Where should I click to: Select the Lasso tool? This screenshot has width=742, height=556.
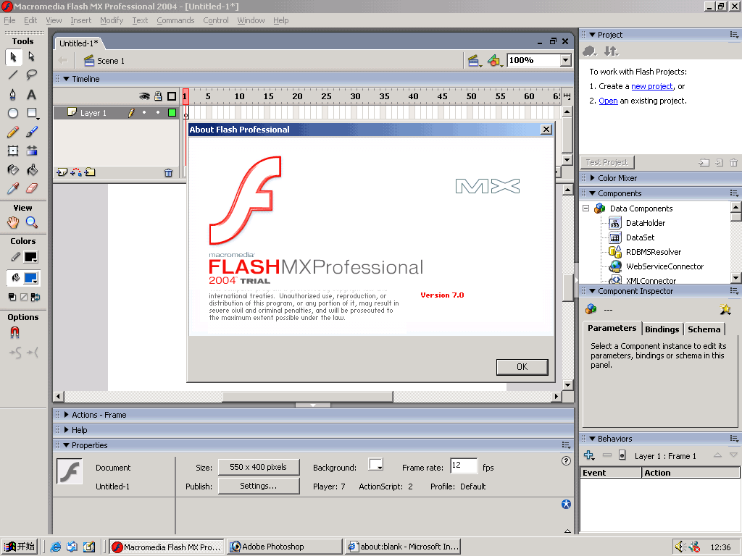(x=32, y=75)
